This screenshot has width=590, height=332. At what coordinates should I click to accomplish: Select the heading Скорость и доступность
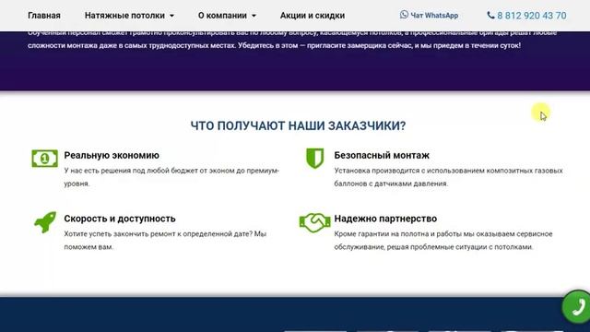pos(120,219)
